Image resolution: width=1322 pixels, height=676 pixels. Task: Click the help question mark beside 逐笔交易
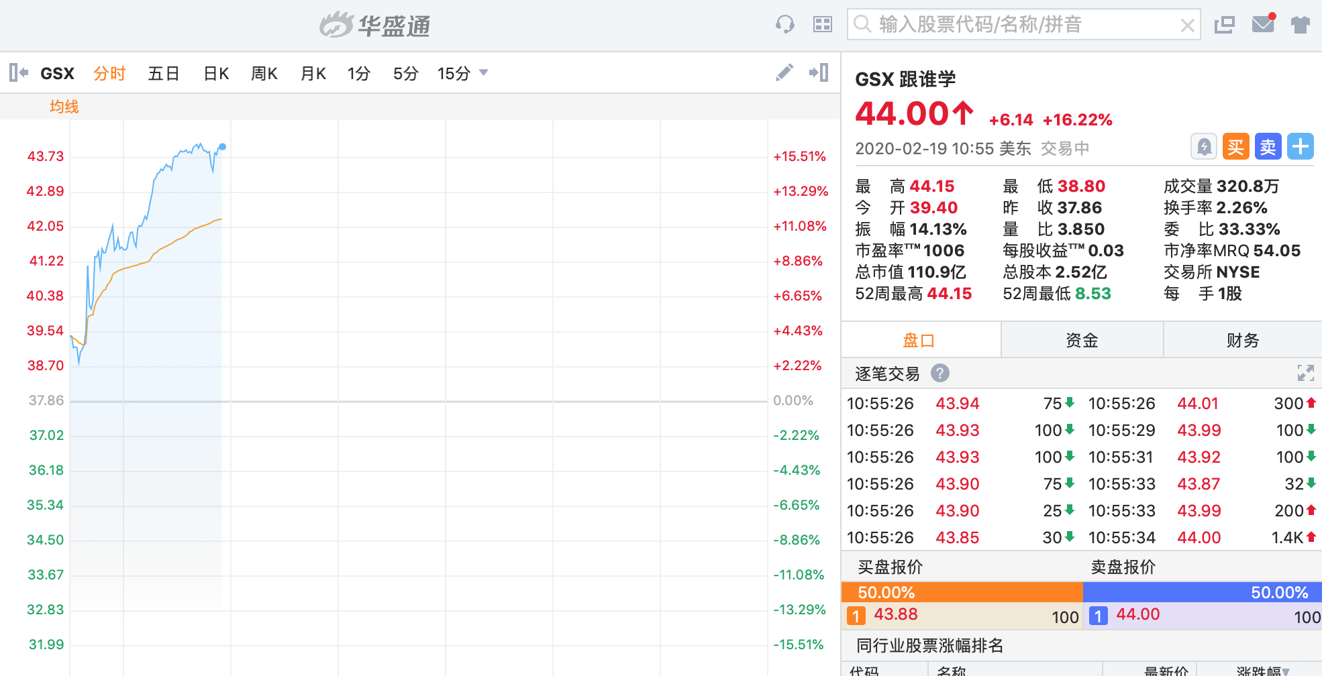click(939, 373)
